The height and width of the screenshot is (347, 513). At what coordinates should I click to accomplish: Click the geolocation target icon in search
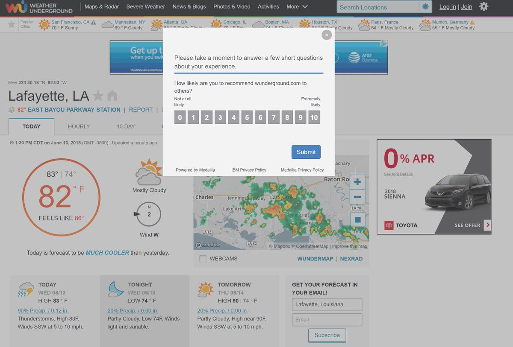coord(425,7)
